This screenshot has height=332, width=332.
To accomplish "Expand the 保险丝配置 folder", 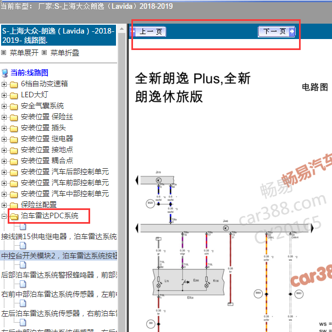I will click(x=4, y=205).
